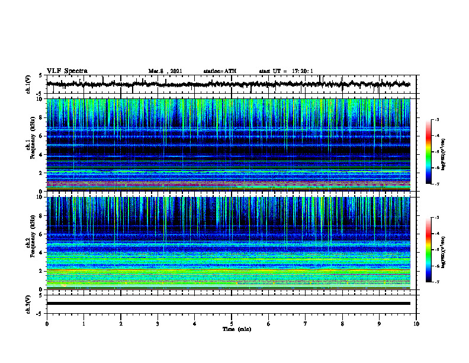Click the time axis tick label "8"

pyautogui.click(x=342, y=324)
